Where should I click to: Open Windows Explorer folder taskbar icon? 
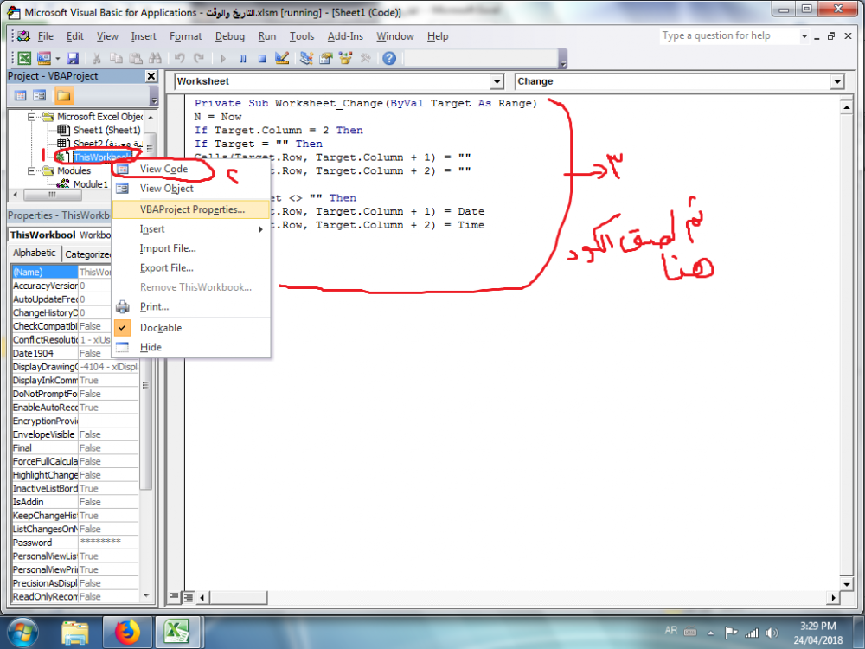tap(74, 633)
